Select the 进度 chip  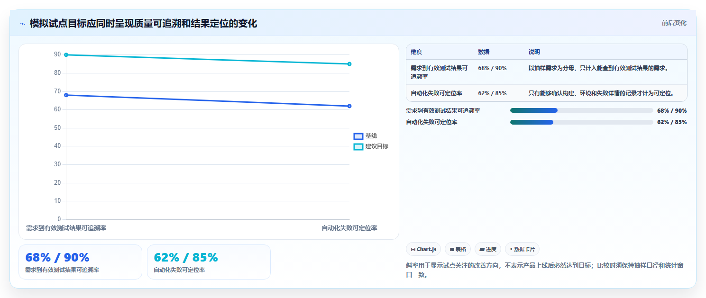point(488,249)
